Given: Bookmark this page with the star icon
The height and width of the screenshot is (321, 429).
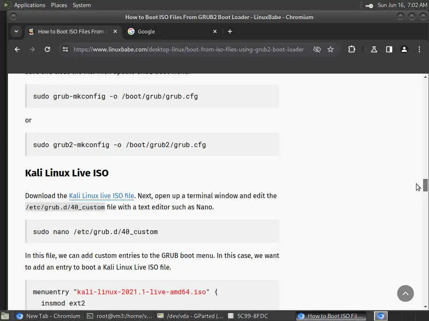Looking at the screenshot, I should pyautogui.click(x=331, y=49).
